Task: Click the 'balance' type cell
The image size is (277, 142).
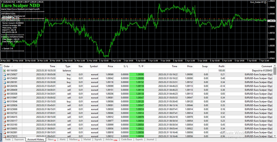Action: point(67,71)
